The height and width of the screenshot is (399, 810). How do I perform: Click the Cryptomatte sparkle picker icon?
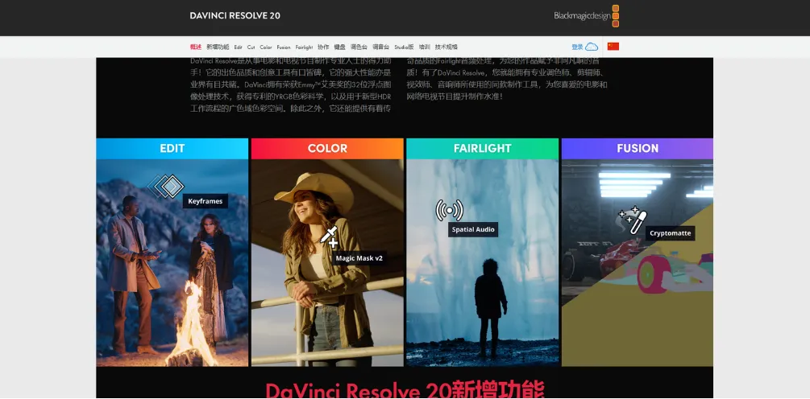pos(633,220)
